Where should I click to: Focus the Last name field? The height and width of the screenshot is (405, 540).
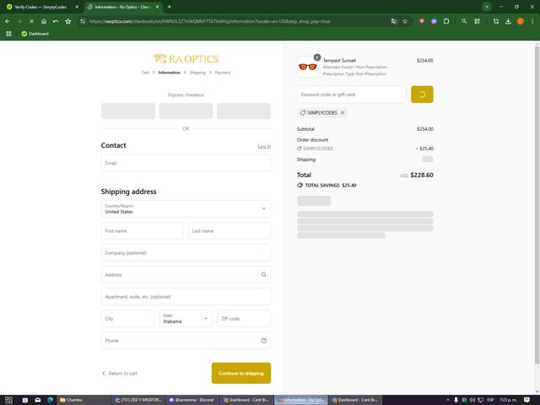(229, 230)
